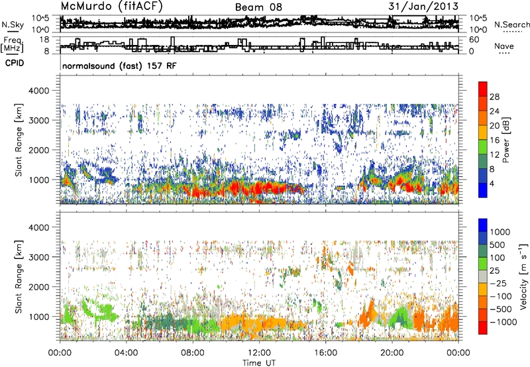
Task: Click the 'Time UT' axis label
Action: pos(259,363)
